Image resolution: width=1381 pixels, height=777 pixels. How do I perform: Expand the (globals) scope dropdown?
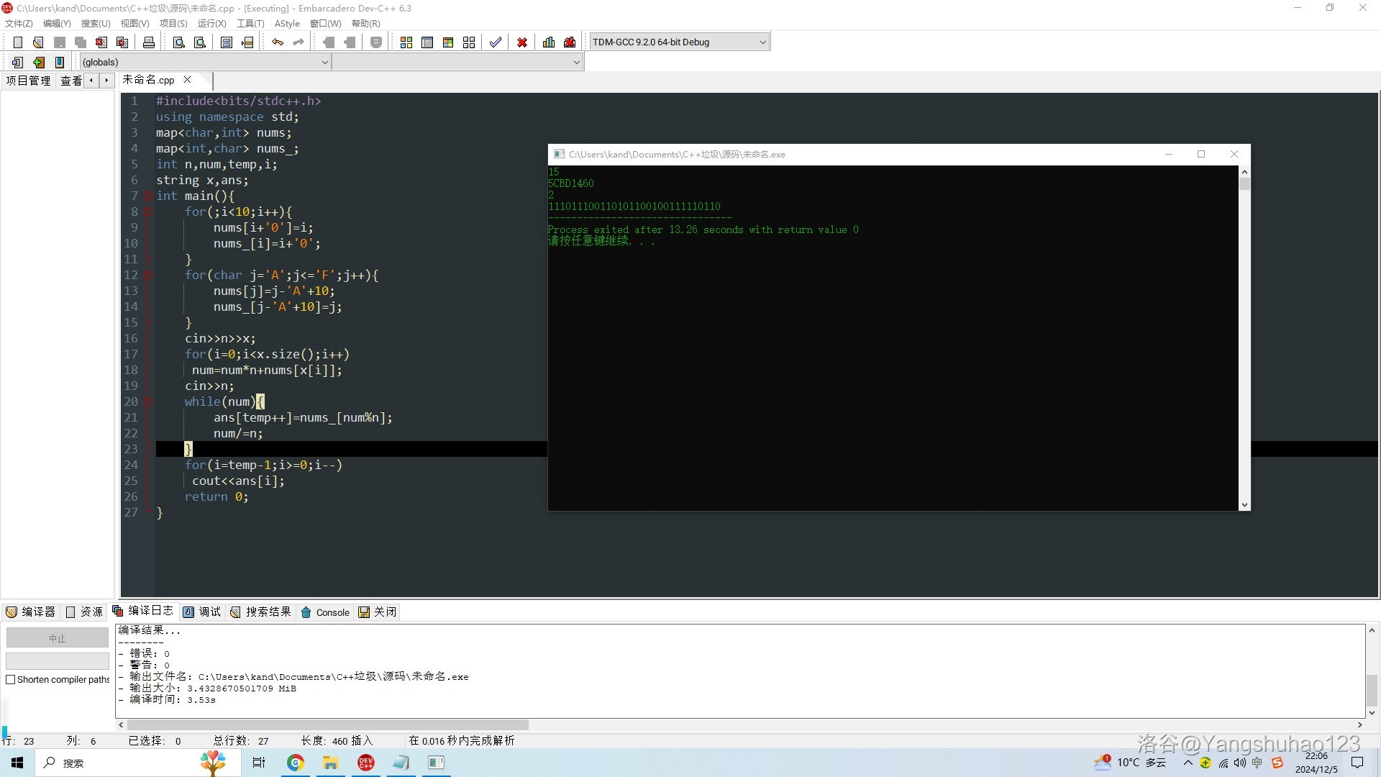click(205, 62)
